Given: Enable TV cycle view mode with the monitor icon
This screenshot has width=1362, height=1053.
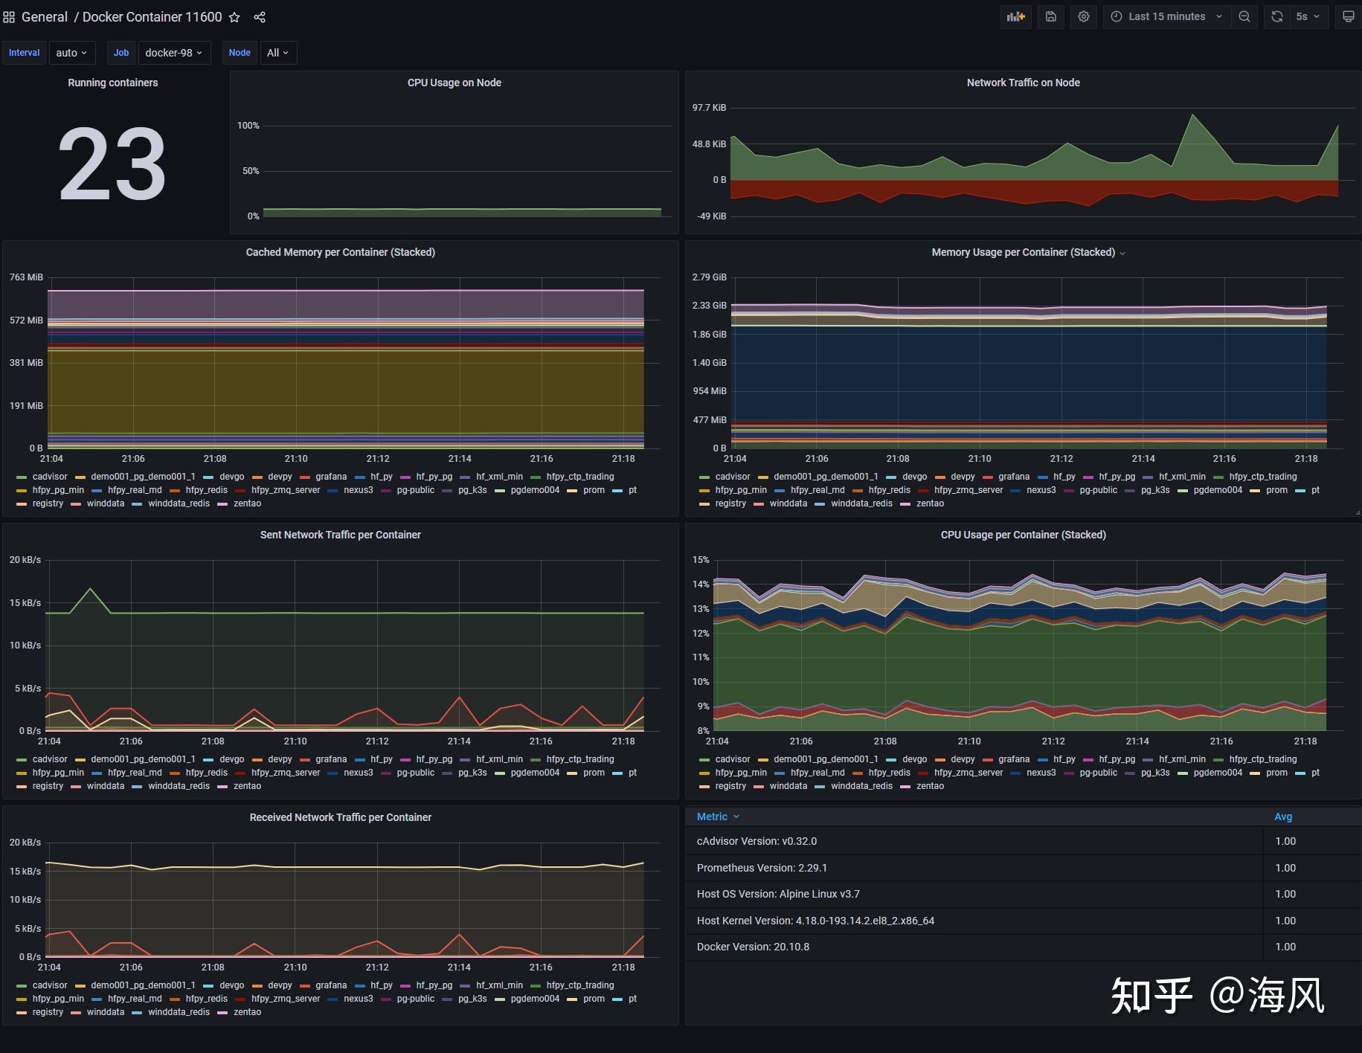Looking at the screenshot, I should tap(1347, 16).
